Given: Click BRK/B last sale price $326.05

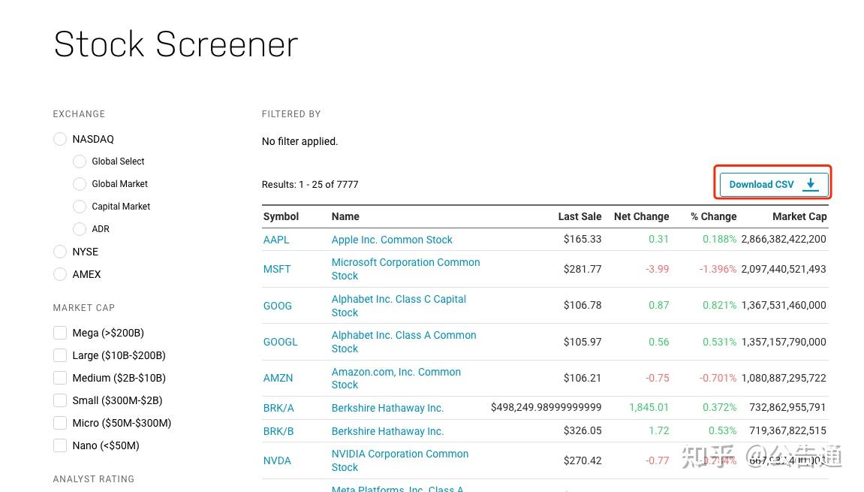Looking at the screenshot, I should click(583, 430).
